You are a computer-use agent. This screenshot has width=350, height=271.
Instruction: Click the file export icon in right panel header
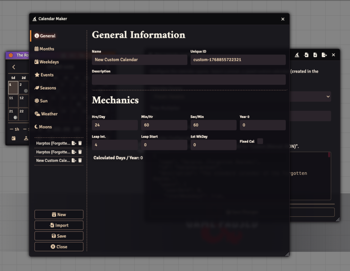click(324, 55)
